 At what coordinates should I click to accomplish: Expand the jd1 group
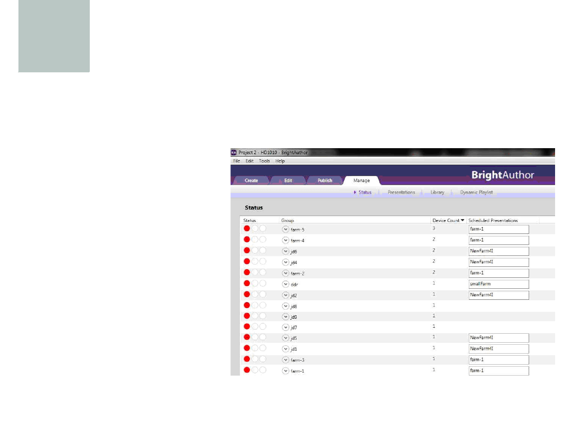point(285,349)
